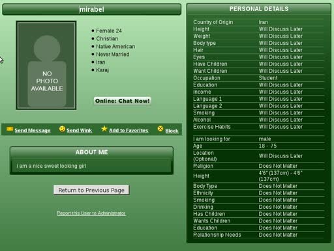The image size is (334, 251).
Task: Click the Body Type preference label
Action: (205, 186)
